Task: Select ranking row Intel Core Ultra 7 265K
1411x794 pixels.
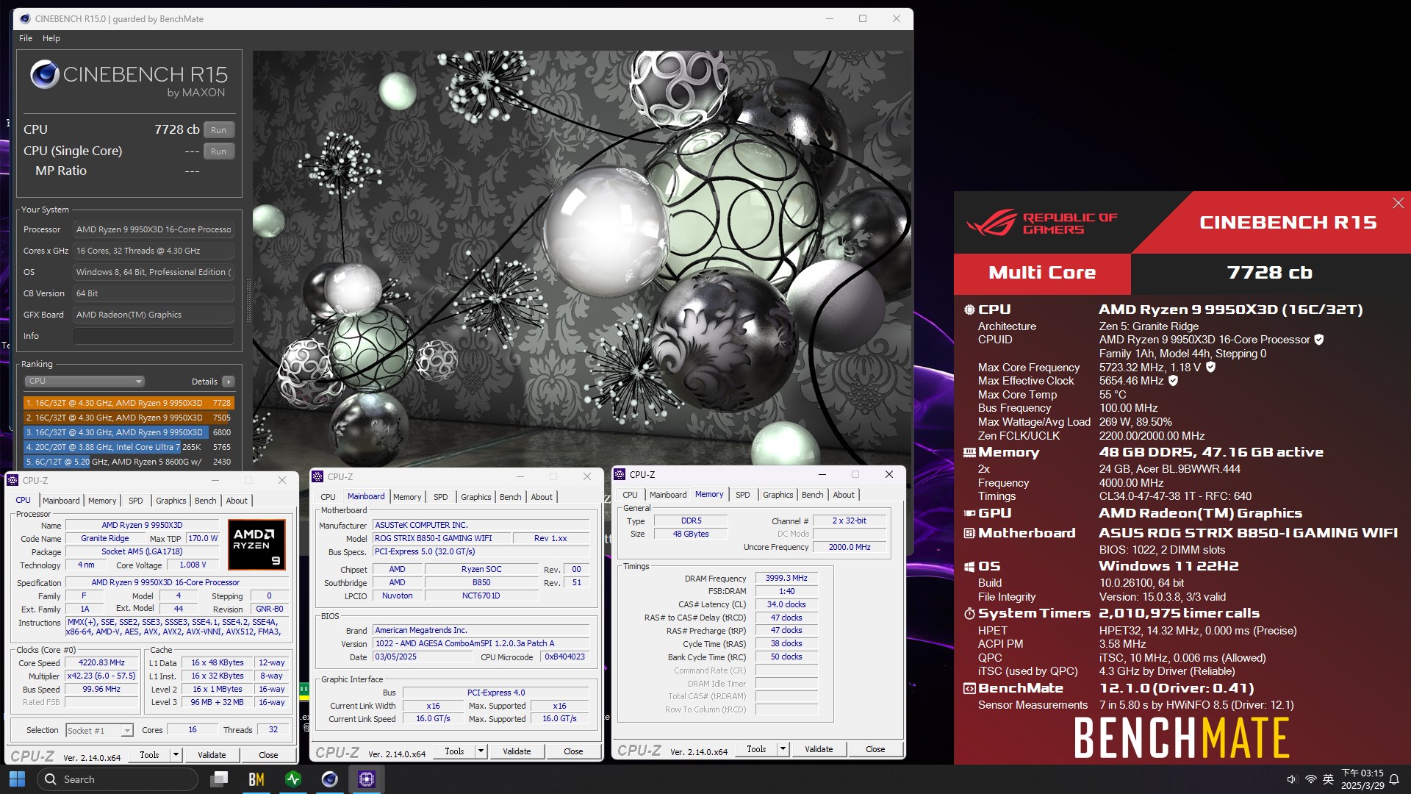Action: (x=129, y=447)
